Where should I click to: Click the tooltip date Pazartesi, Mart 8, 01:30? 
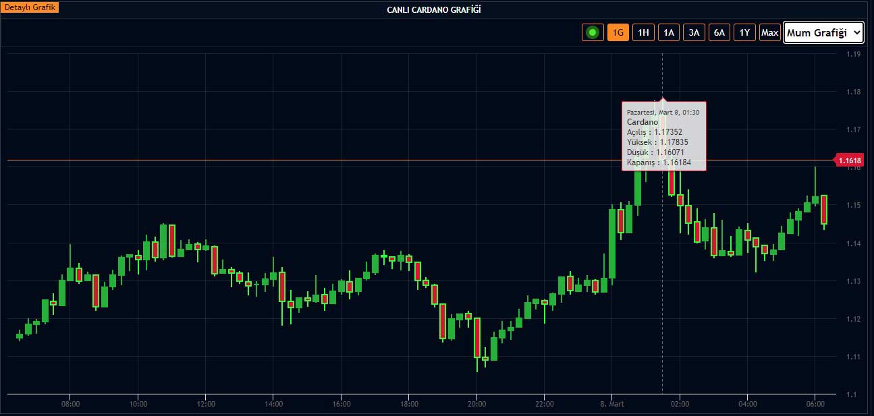(663, 112)
